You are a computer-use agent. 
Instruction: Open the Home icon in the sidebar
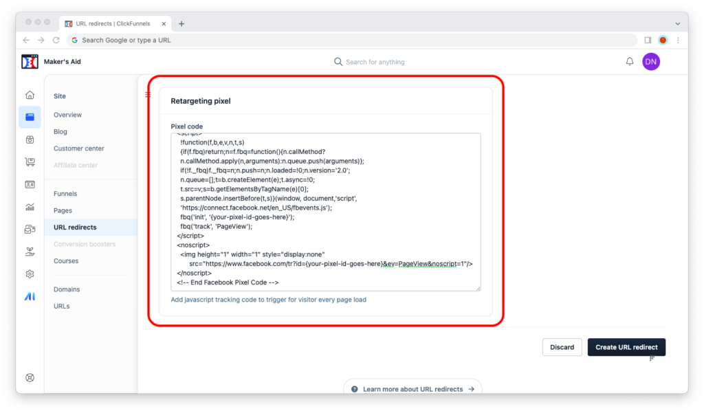tap(30, 95)
